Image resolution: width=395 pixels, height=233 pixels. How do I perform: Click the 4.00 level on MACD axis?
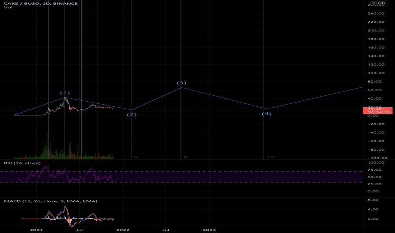pyautogui.click(x=373, y=209)
